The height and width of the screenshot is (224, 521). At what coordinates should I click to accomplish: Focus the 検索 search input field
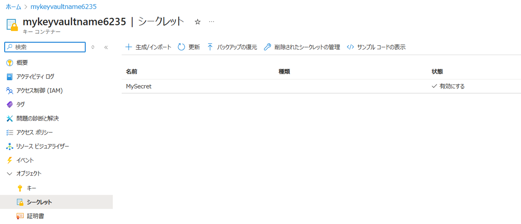45,47
